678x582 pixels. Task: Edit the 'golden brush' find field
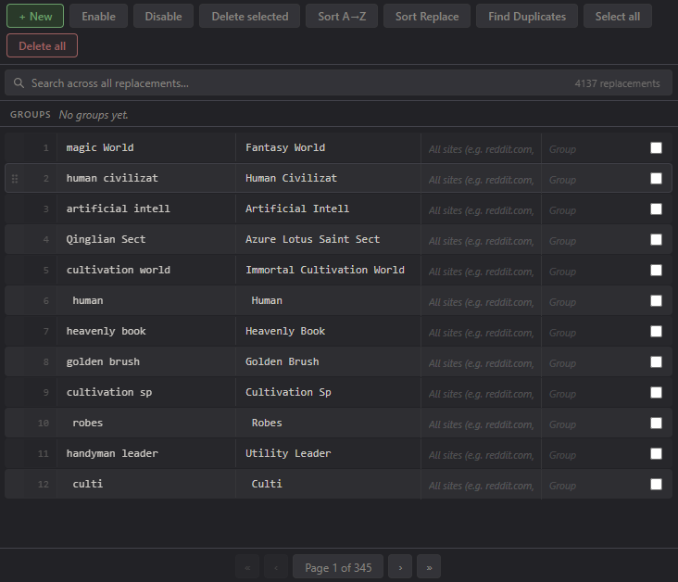pyautogui.click(x=146, y=361)
